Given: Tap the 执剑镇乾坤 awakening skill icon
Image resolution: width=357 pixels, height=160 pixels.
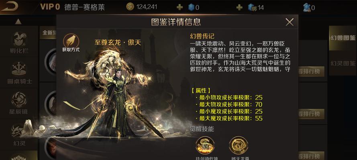Looking at the screenshot, I should coord(205,145).
